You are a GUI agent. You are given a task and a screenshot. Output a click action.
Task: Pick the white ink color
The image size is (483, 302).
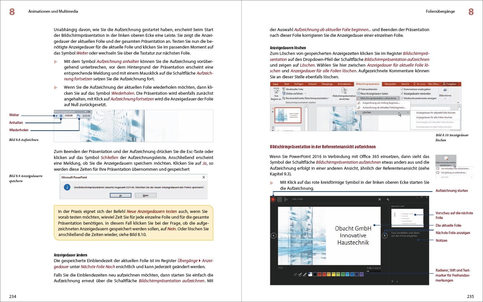310,274
